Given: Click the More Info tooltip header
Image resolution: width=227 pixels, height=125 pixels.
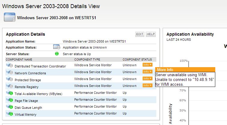Looking at the screenshot, I should [x=185, y=70].
